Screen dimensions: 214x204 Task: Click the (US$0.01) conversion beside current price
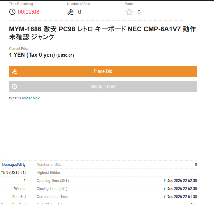click(x=65, y=55)
